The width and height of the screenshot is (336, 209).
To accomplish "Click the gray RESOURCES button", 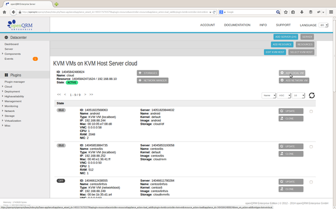I will tap(305, 45).
